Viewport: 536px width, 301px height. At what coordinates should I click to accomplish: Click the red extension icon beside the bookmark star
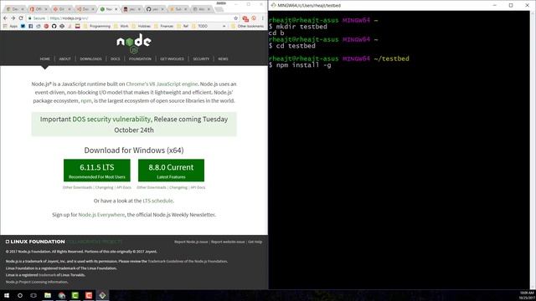click(245, 18)
